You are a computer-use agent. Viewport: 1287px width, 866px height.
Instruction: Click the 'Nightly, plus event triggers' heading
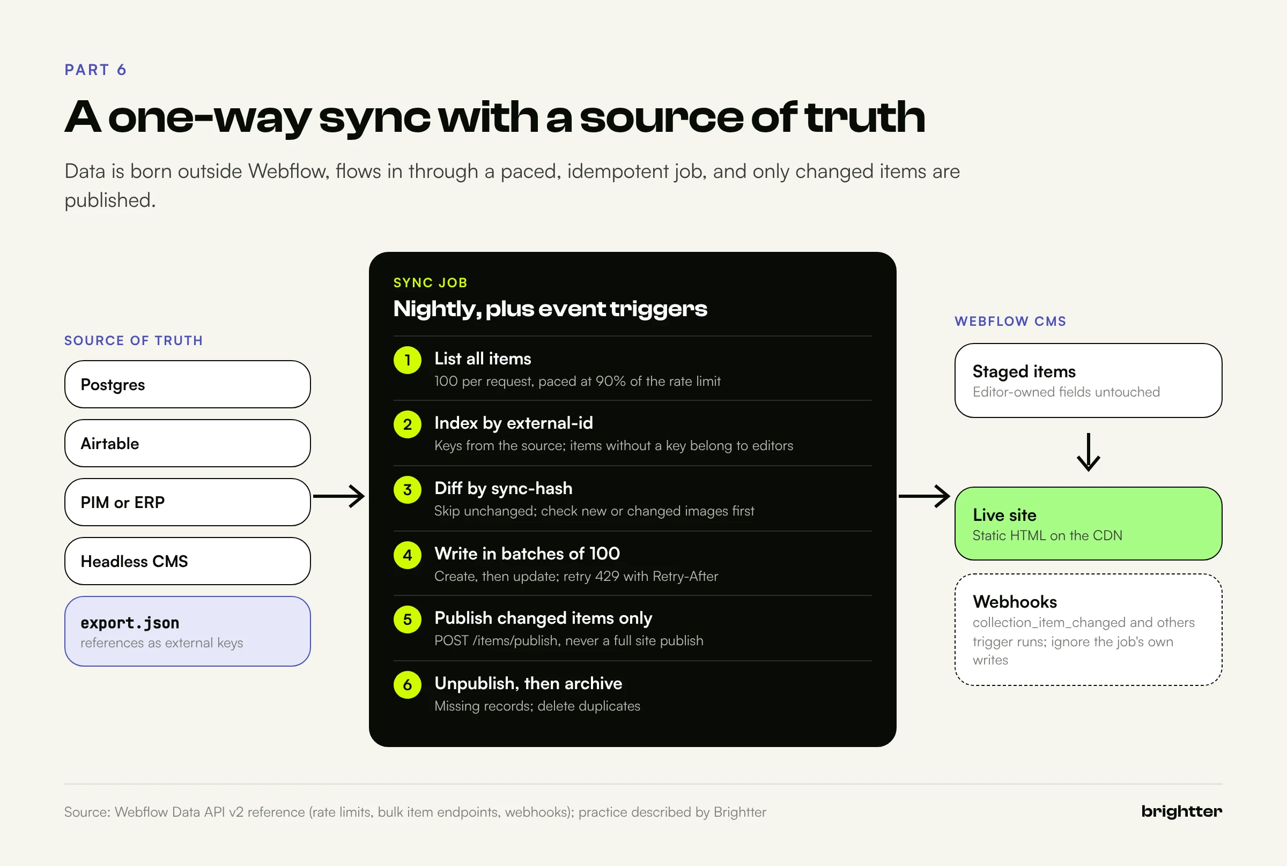coord(550,309)
